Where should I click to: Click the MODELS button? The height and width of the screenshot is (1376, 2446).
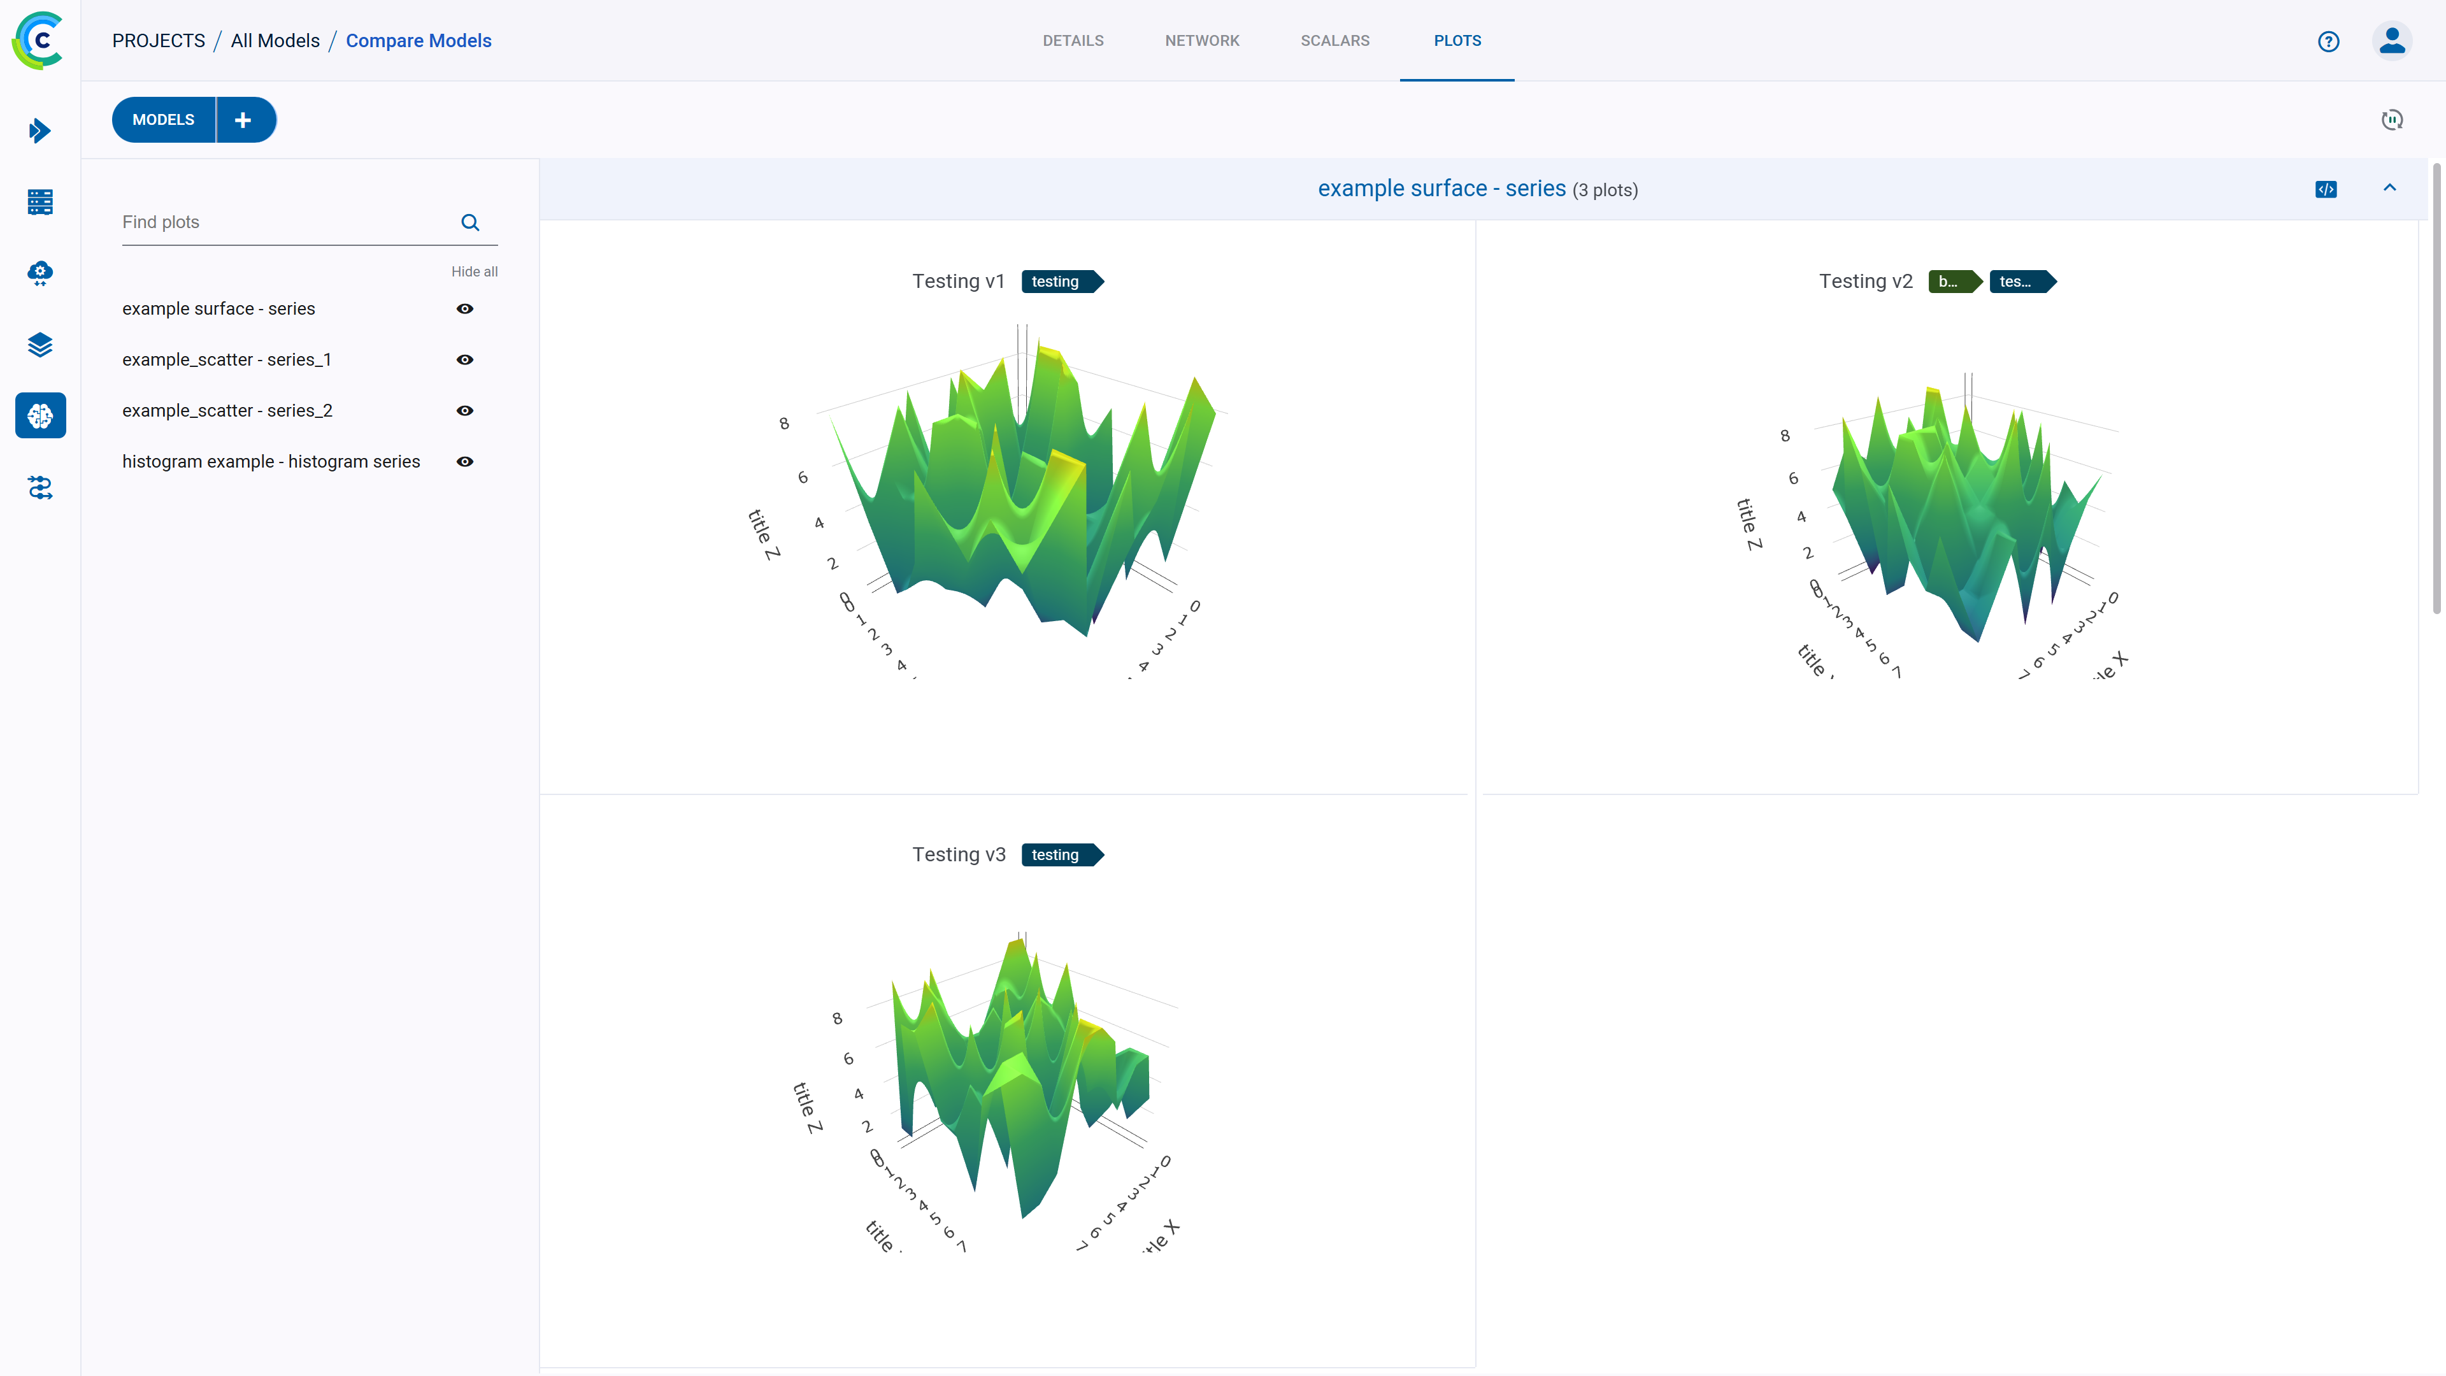click(163, 119)
